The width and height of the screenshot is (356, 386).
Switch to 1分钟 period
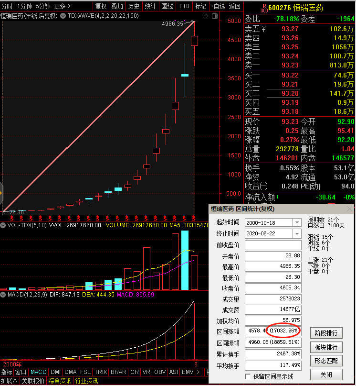coord(24,6)
